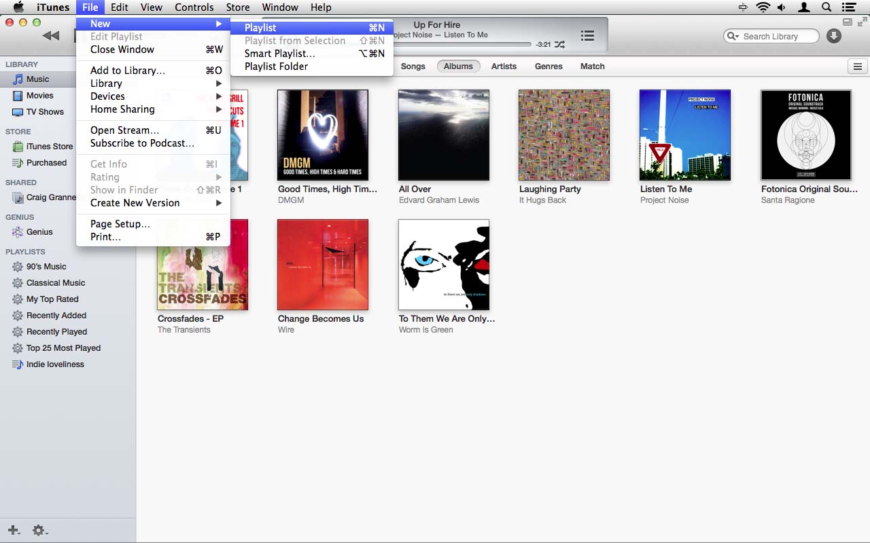Select the Listen To Me album cover

pyautogui.click(x=685, y=135)
